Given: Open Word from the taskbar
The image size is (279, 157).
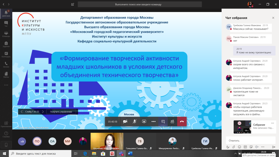Looking at the screenshot, I should coord(130,154).
